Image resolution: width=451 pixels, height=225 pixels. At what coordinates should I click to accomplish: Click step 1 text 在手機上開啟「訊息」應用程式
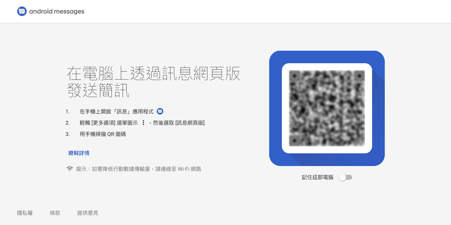(117, 112)
